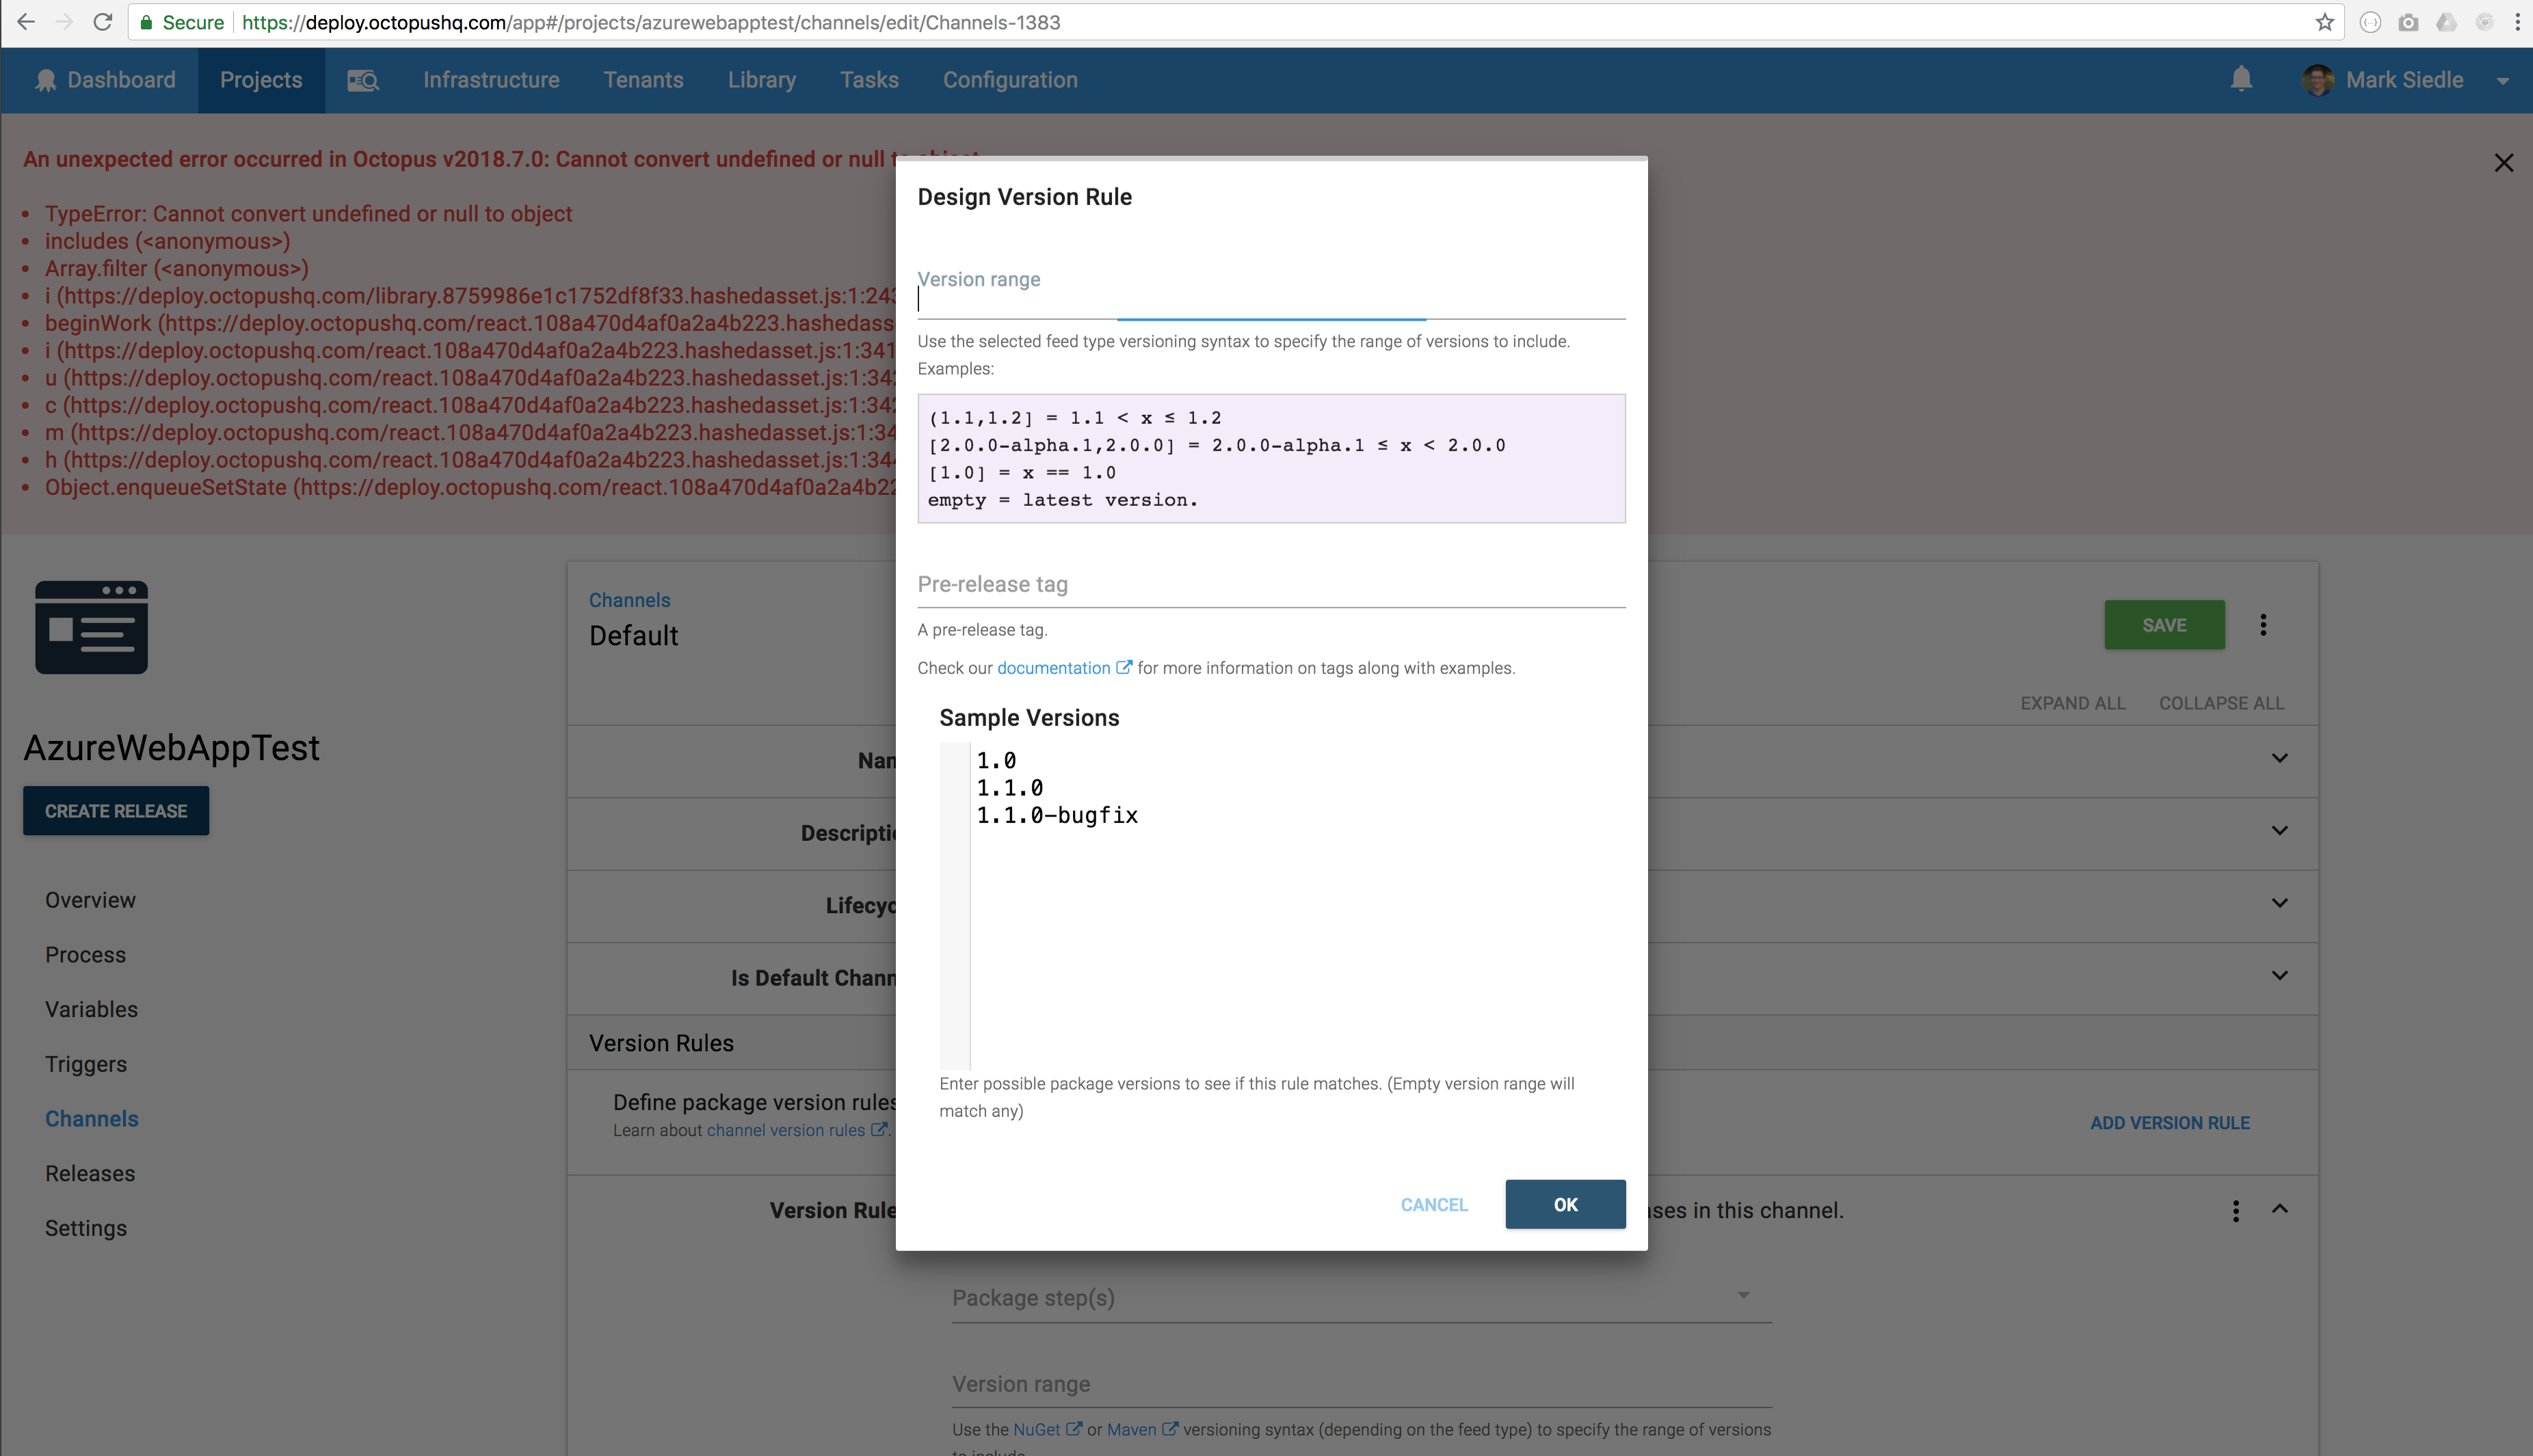Expand the Lifecycle section chevron

[2279, 903]
